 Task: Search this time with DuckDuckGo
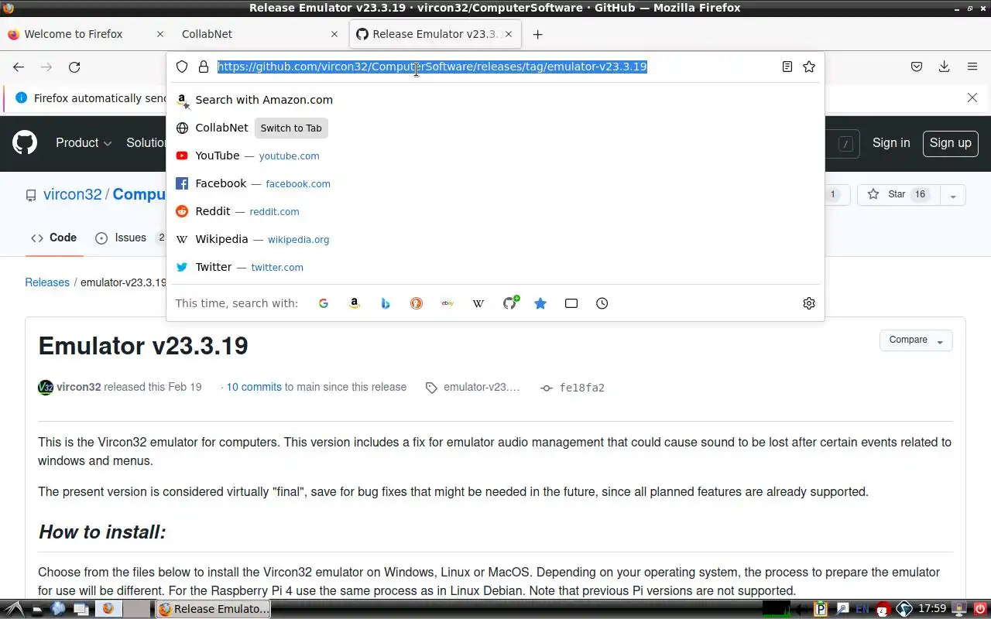click(x=417, y=303)
